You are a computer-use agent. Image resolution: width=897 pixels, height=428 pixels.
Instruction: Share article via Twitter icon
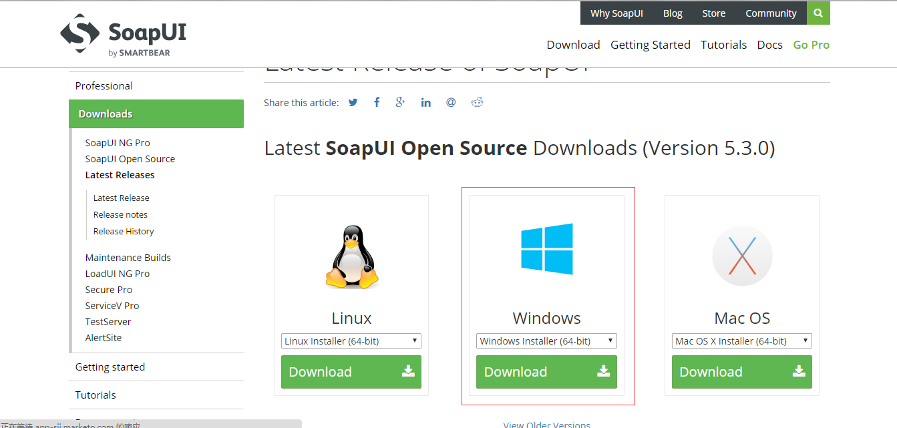point(353,102)
